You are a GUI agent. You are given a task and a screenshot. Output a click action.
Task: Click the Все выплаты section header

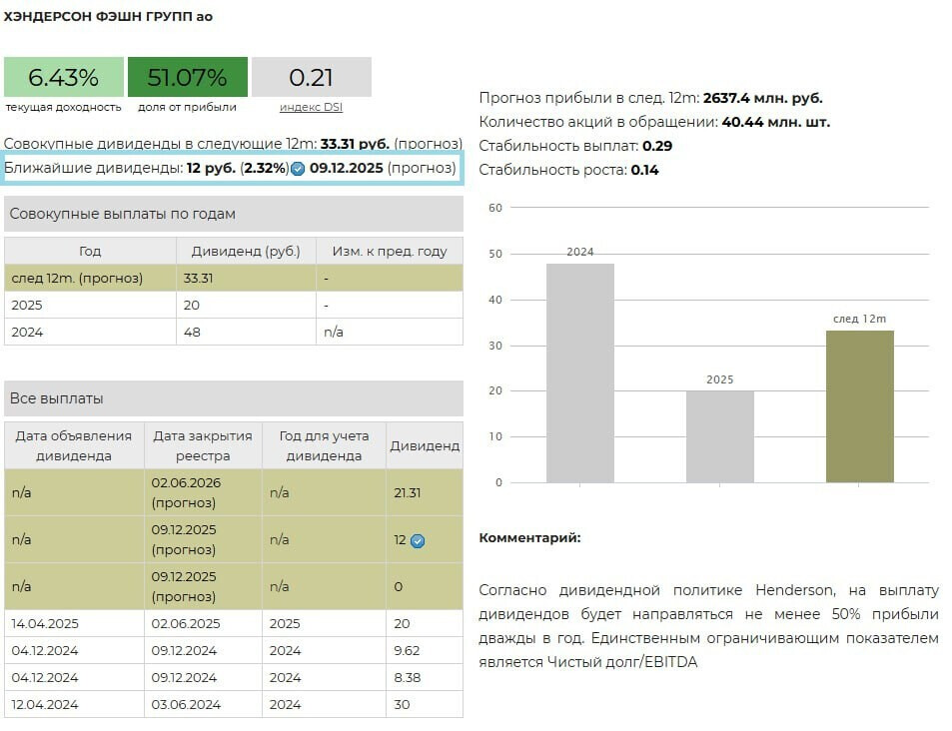(234, 398)
